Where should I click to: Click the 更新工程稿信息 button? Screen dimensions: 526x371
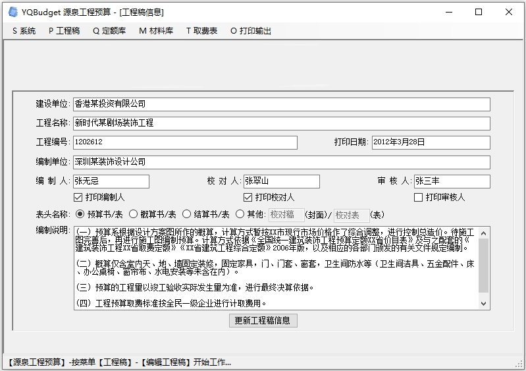263,321
